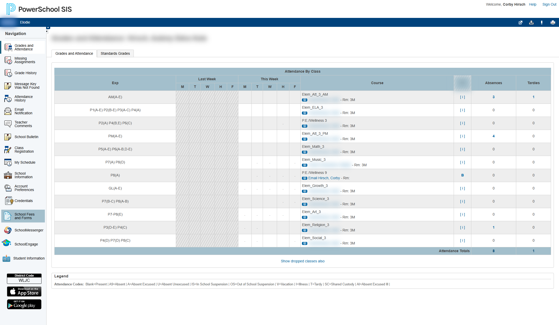This screenshot has height=325, width=559.
Task: Launch the SchoolEngage graduation cap icon
Action: (x=6, y=243)
